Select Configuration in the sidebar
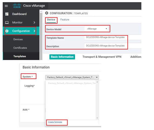This screenshot has height=130, width=154. (21, 31)
